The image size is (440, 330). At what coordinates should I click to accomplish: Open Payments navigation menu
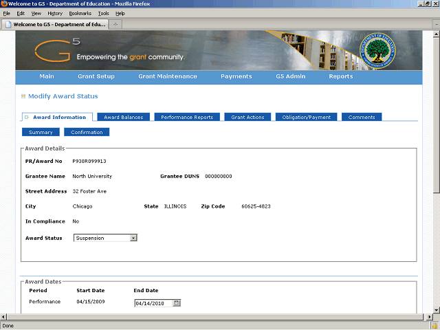[236, 76]
